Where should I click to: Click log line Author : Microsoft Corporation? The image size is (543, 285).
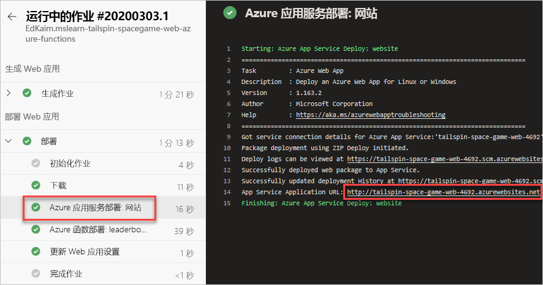(x=307, y=104)
